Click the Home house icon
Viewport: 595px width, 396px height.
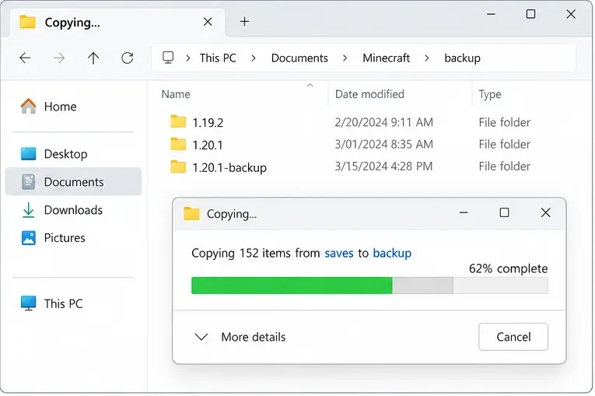click(x=29, y=107)
